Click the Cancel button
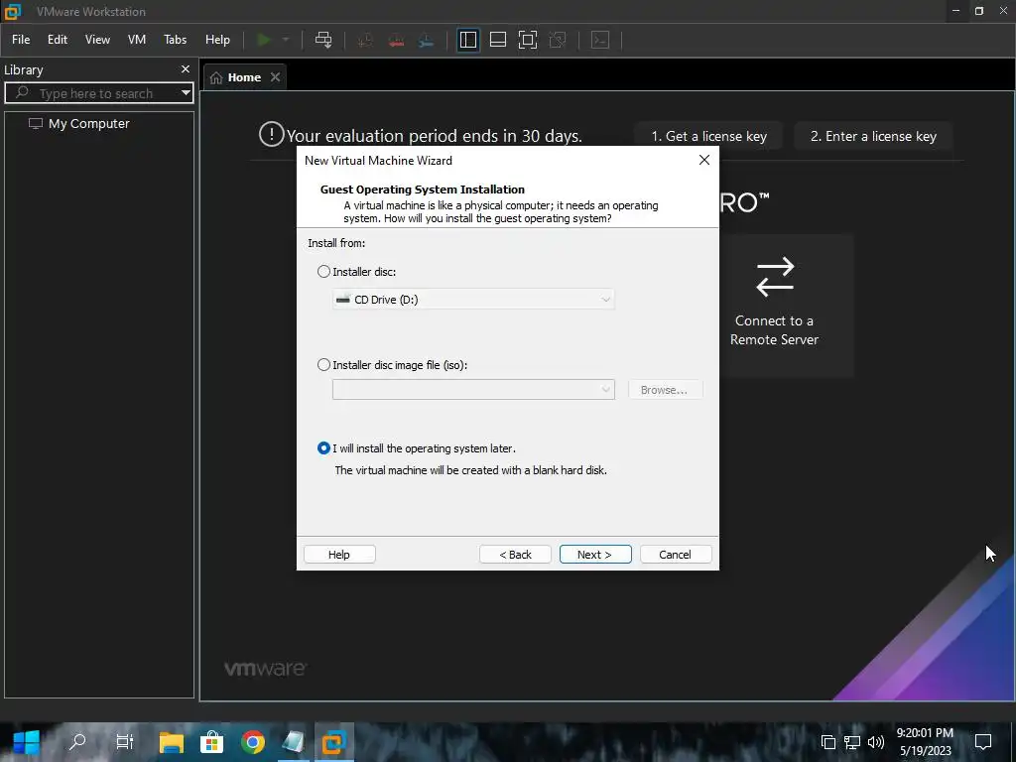Image resolution: width=1016 pixels, height=762 pixels. tap(675, 554)
